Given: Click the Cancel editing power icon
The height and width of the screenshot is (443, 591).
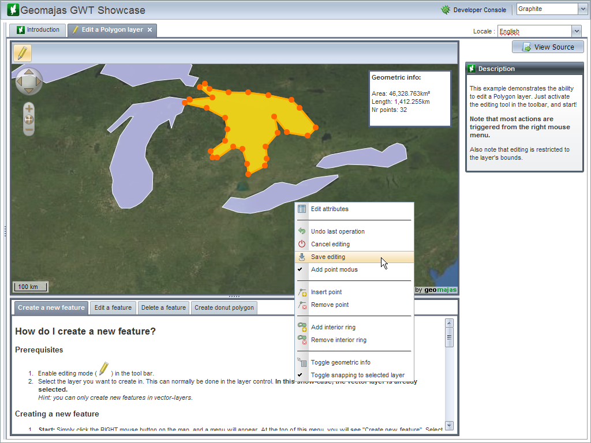Looking at the screenshot, I should click(302, 244).
